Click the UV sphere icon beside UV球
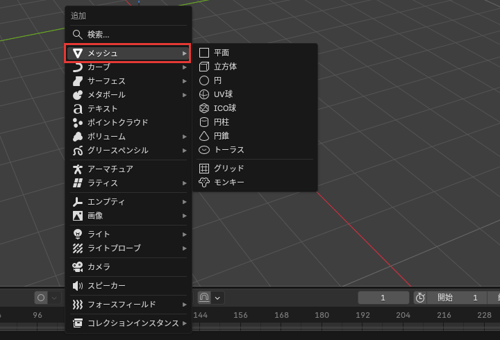Image resolution: width=500 pixels, height=340 pixels. (x=204, y=94)
